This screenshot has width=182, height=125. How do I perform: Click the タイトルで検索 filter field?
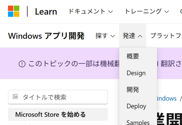pyautogui.click(x=58, y=97)
